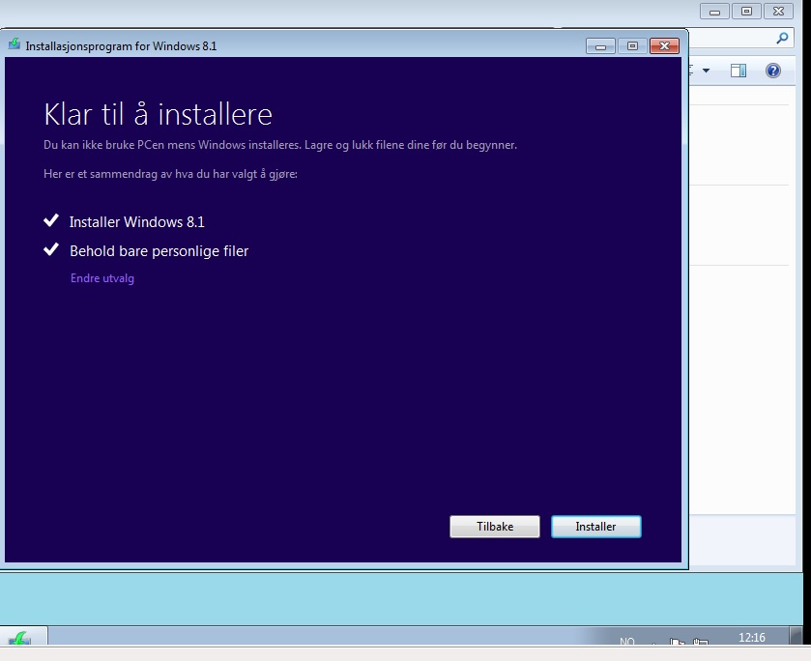Minimize the Windows 8.1 setup window
Viewport: 811px width, 661px height.
(600, 46)
